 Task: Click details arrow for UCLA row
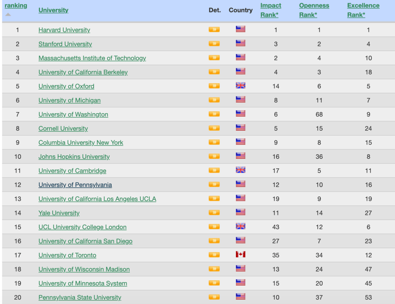214,199
